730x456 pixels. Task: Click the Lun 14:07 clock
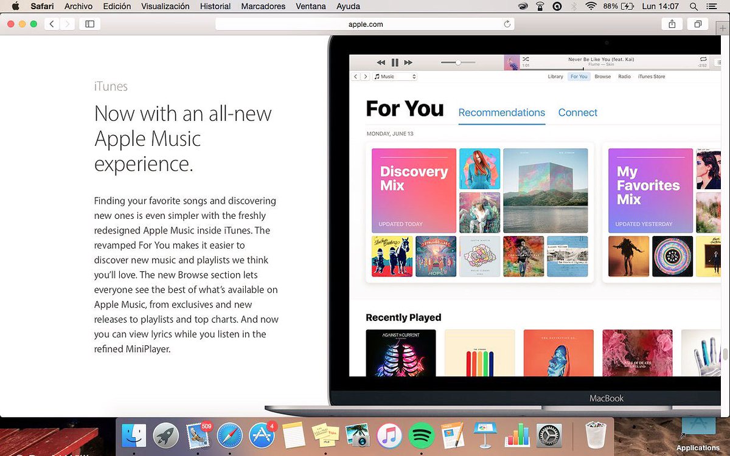tap(662, 6)
